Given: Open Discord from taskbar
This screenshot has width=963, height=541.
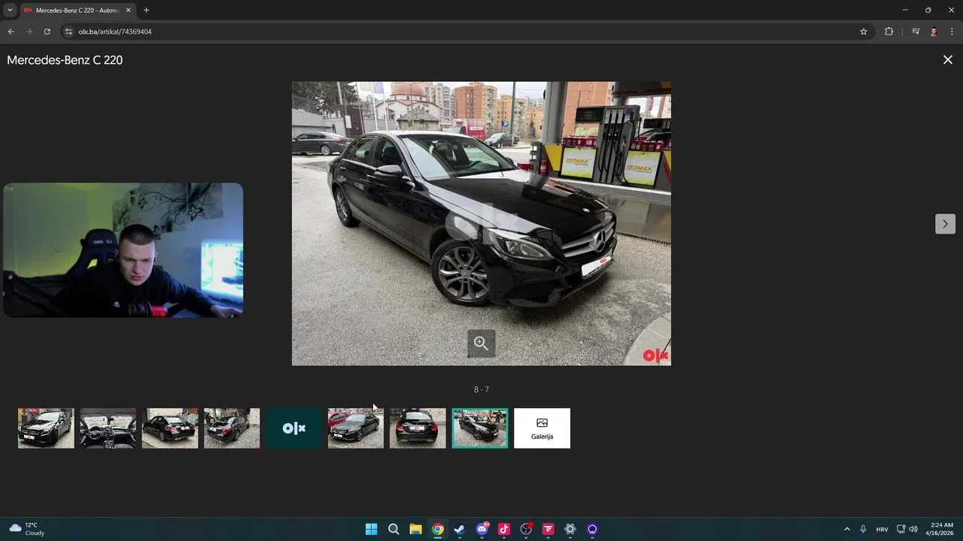Looking at the screenshot, I should pos(482,529).
